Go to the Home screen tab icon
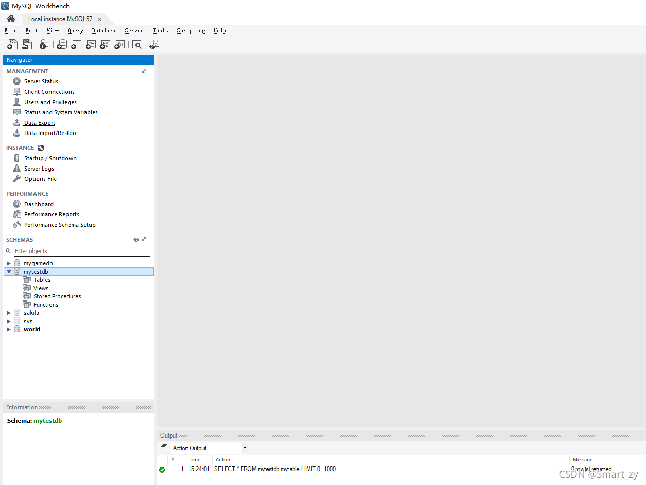The height and width of the screenshot is (485, 646). 11,19
